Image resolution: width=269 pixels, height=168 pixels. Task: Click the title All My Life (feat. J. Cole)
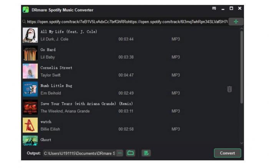click(69, 32)
